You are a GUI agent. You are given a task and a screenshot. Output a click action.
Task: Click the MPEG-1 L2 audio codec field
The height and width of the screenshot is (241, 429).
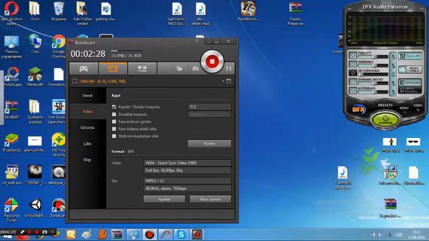187,181
